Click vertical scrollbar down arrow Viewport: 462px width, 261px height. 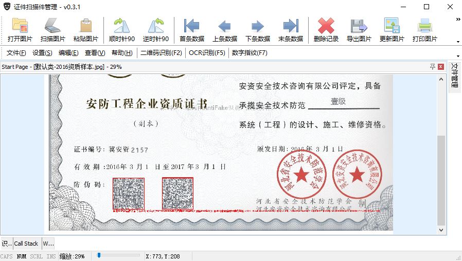[441, 230]
